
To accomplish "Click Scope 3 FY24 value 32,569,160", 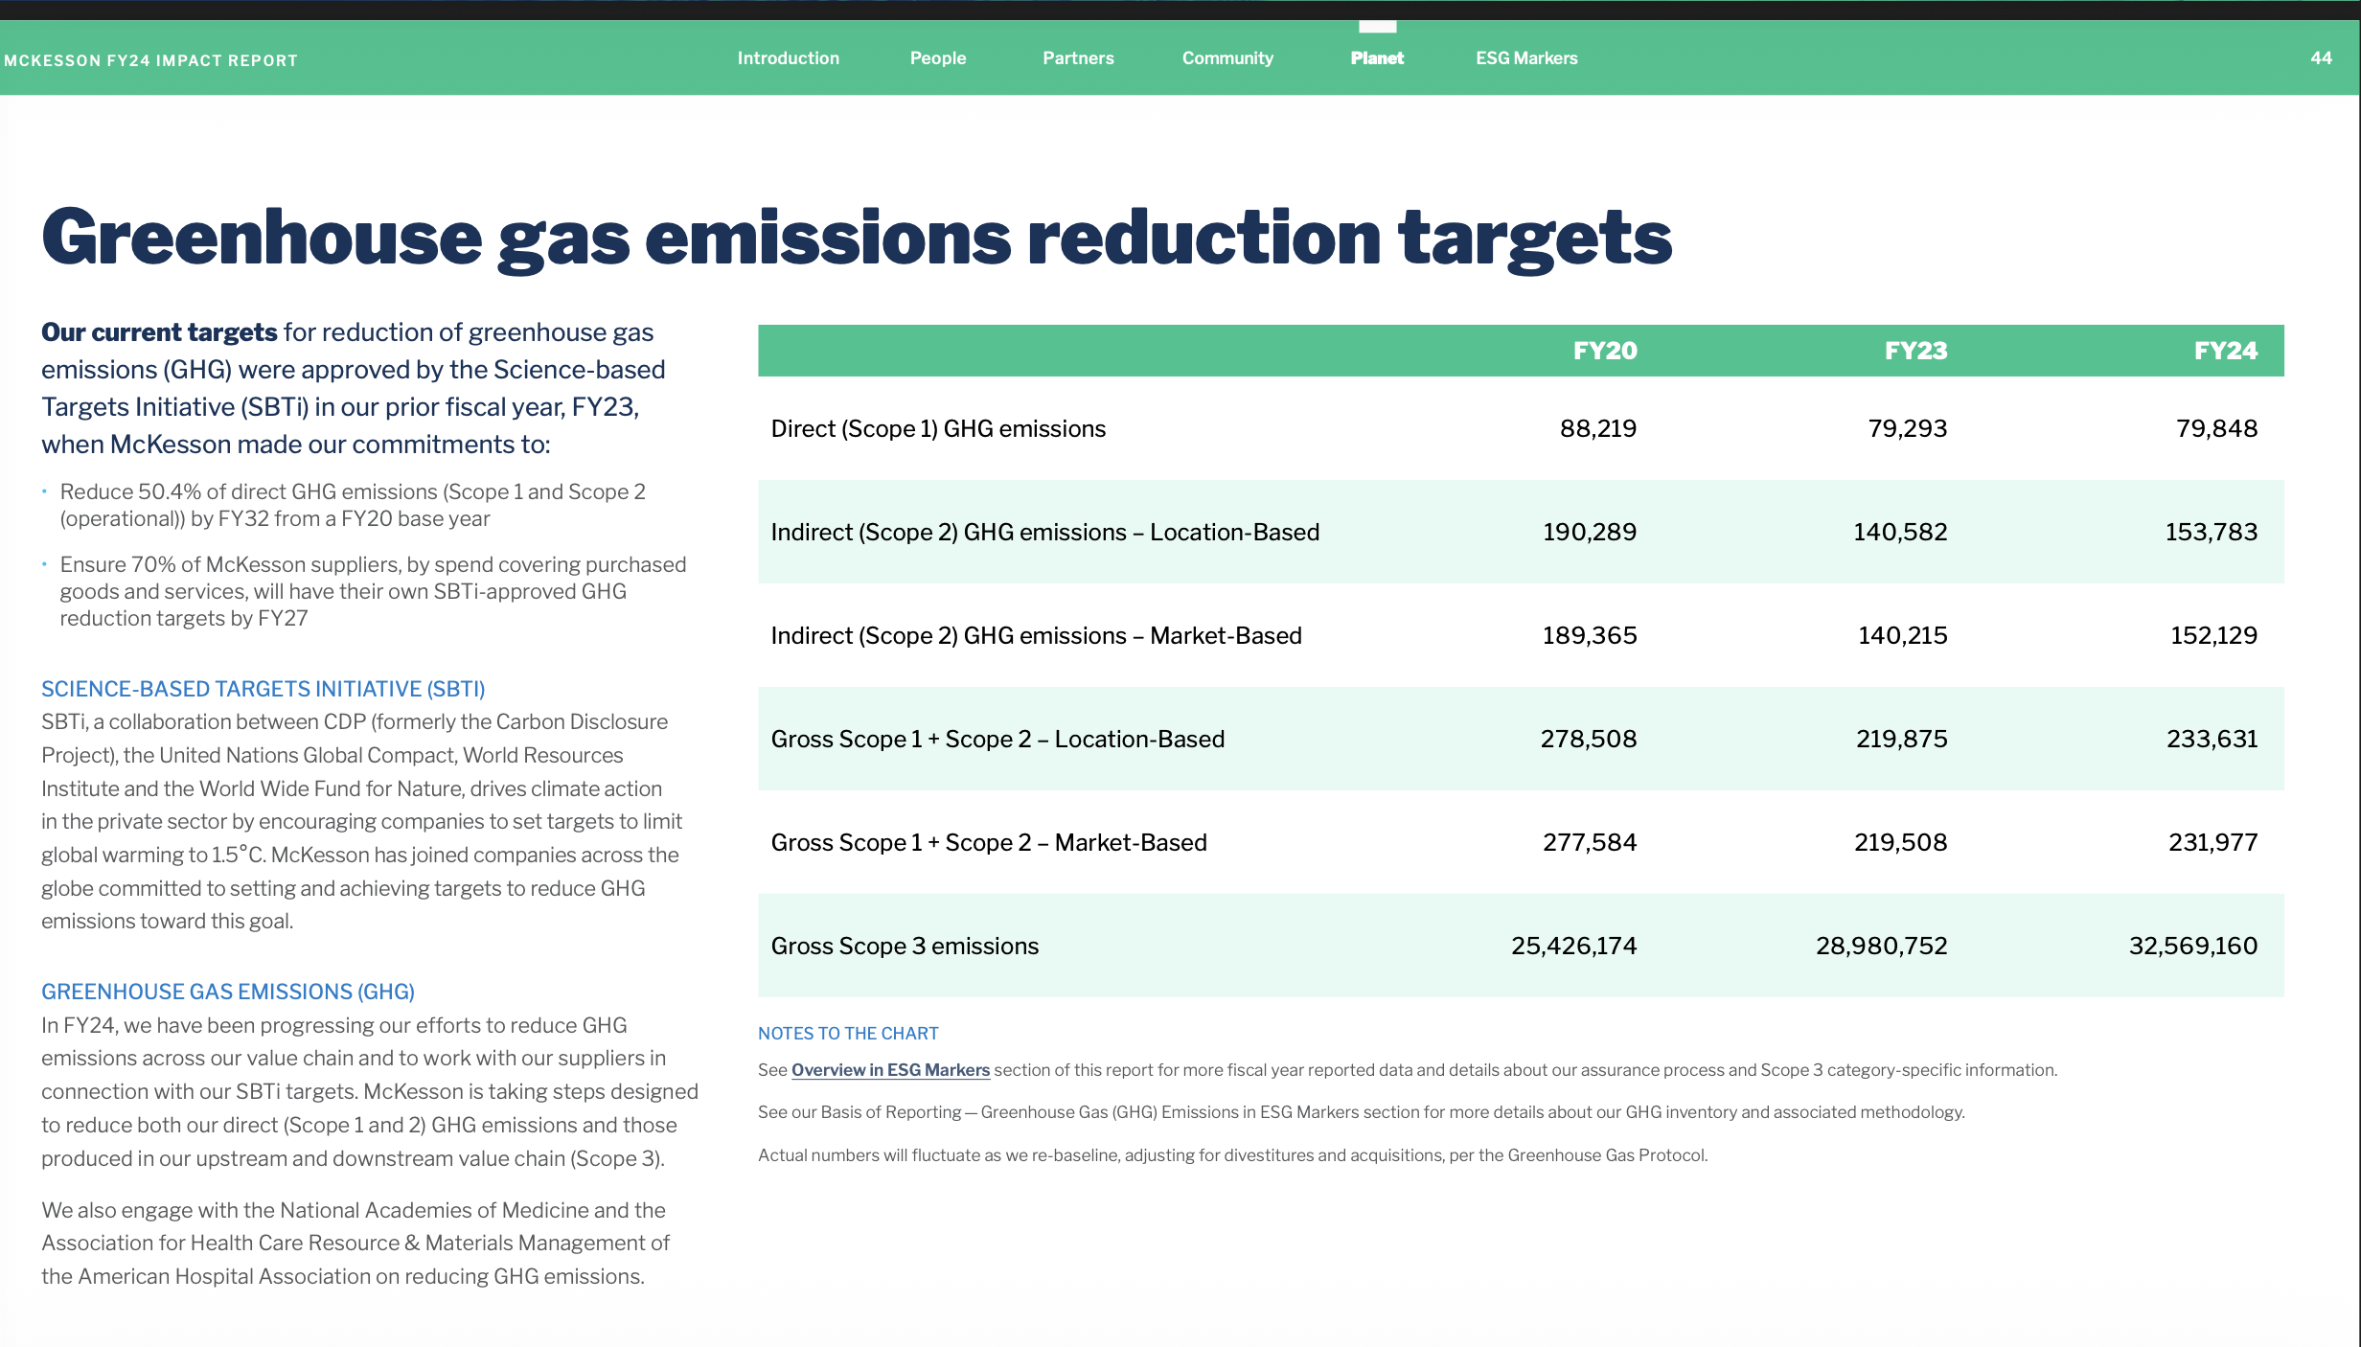I will [2193, 946].
